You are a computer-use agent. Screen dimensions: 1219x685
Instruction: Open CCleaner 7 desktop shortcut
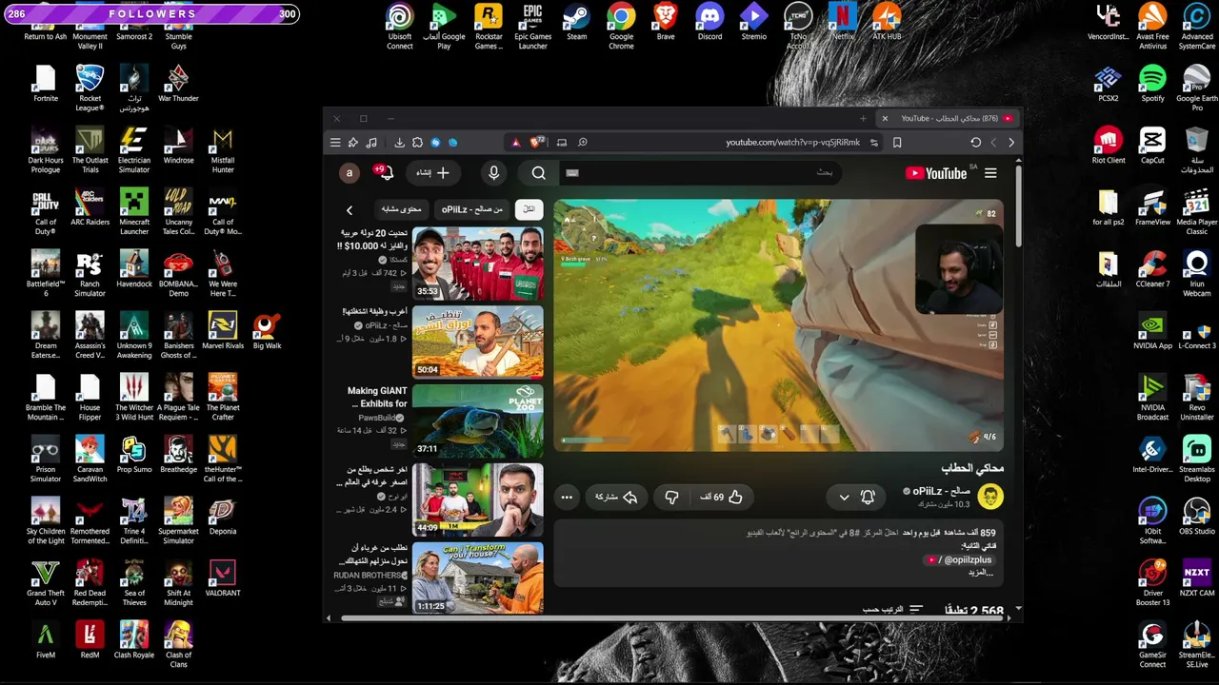[x=1152, y=269]
